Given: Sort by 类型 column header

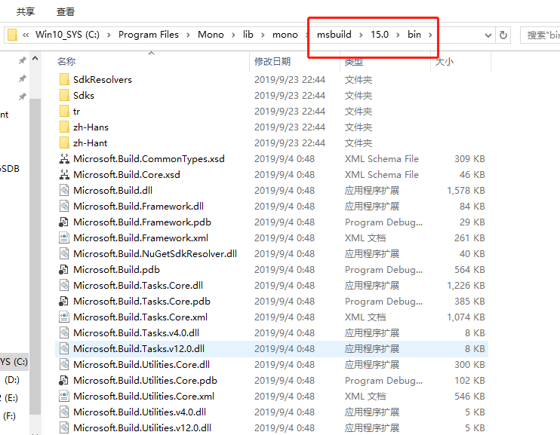Looking at the screenshot, I should pos(354,61).
